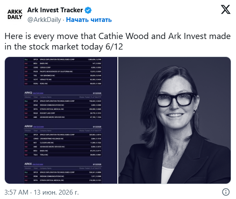Click the ARKW view fund page link

pyautogui.click(x=38, y=127)
